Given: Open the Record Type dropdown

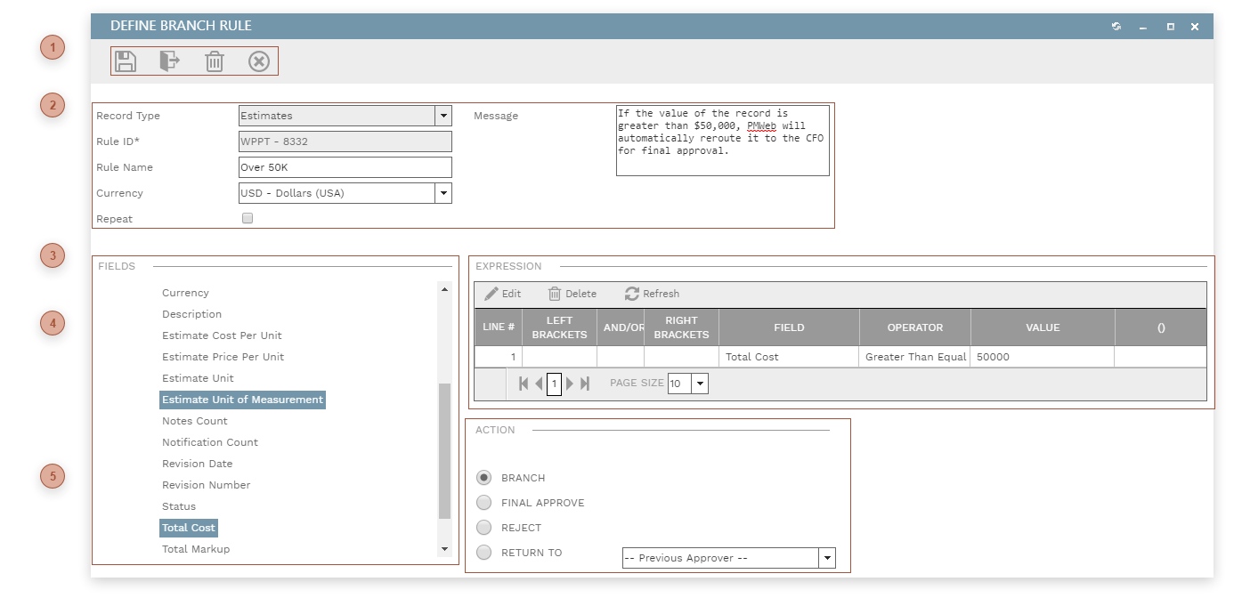Looking at the screenshot, I should [443, 115].
